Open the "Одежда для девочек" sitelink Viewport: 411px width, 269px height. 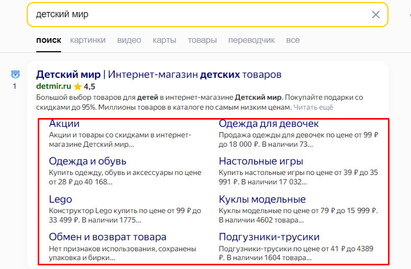[x=269, y=124]
